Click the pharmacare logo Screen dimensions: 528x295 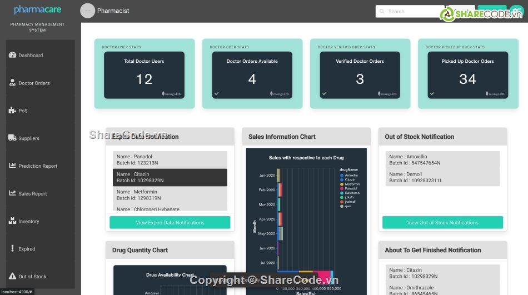(x=38, y=9)
